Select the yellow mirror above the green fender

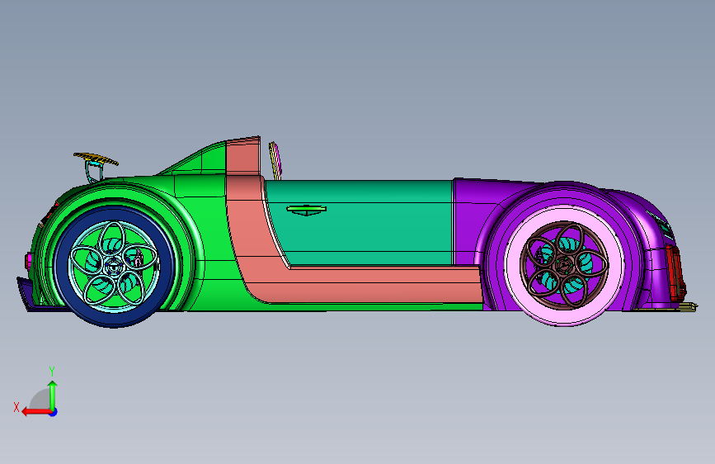[96, 159]
